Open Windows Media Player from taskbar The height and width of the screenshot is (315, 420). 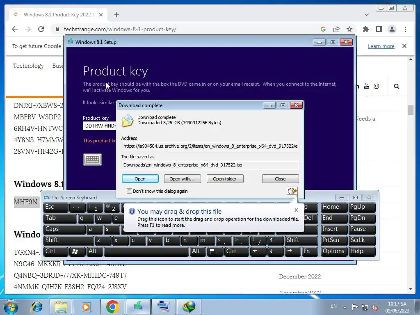86,307
